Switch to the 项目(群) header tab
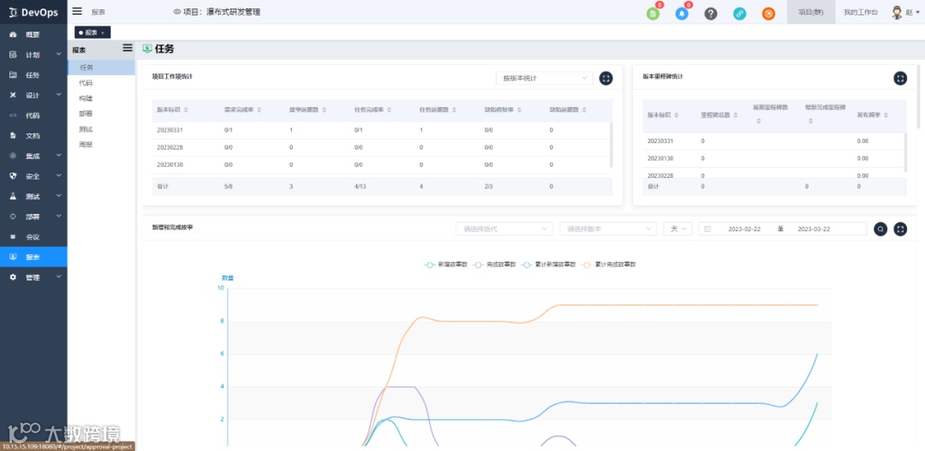This screenshot has height=451, width=925. (811, 12)
